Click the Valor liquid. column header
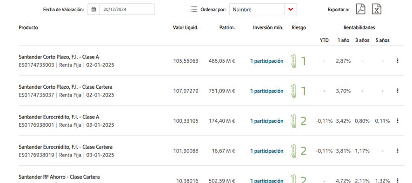Viewport: 412px width, 183px height. pos(186,27)
